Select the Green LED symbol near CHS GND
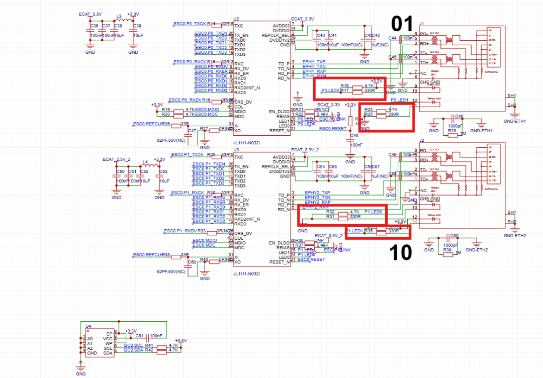 coord(433,88)
